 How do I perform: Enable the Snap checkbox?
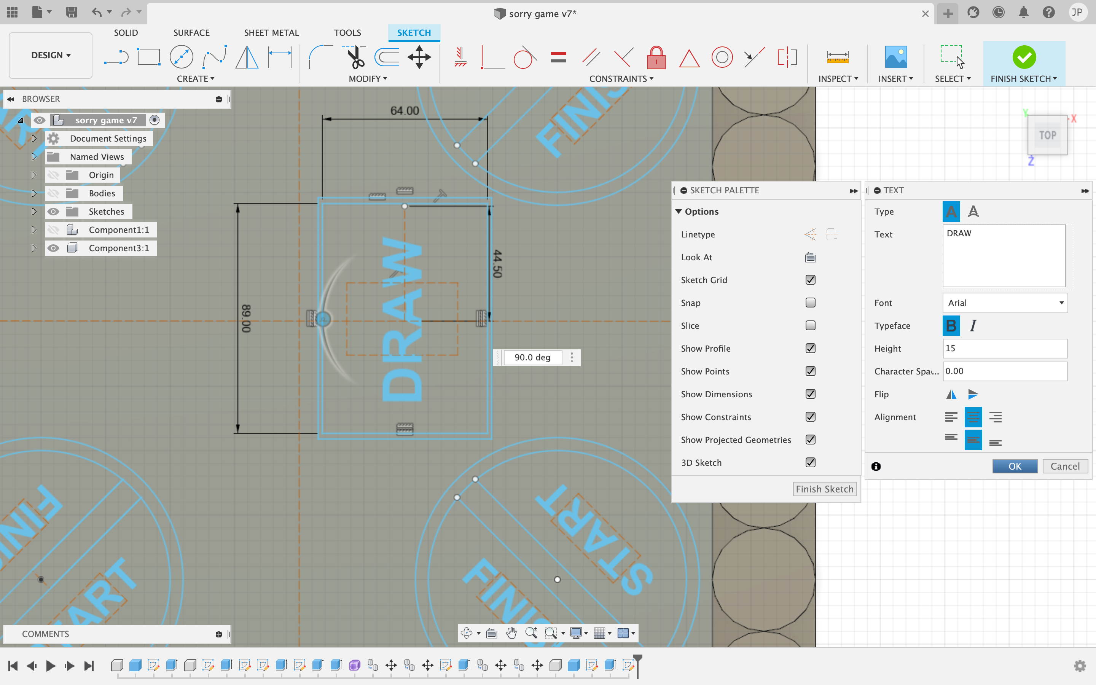810,303
